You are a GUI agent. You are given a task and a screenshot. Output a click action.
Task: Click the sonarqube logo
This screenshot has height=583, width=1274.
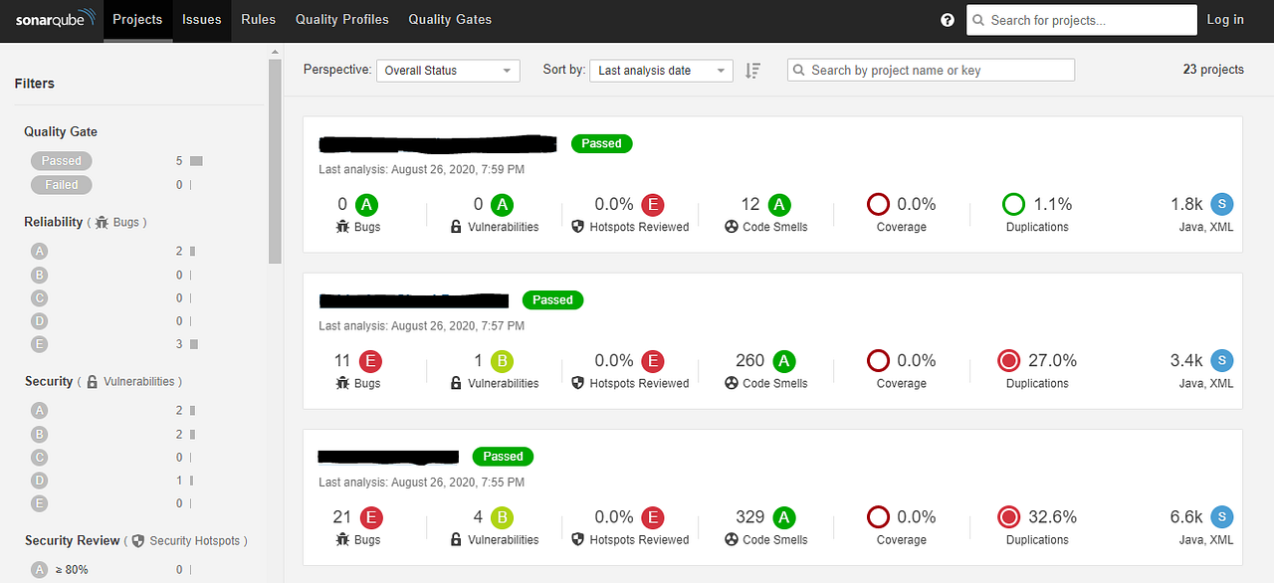(54, 19)
